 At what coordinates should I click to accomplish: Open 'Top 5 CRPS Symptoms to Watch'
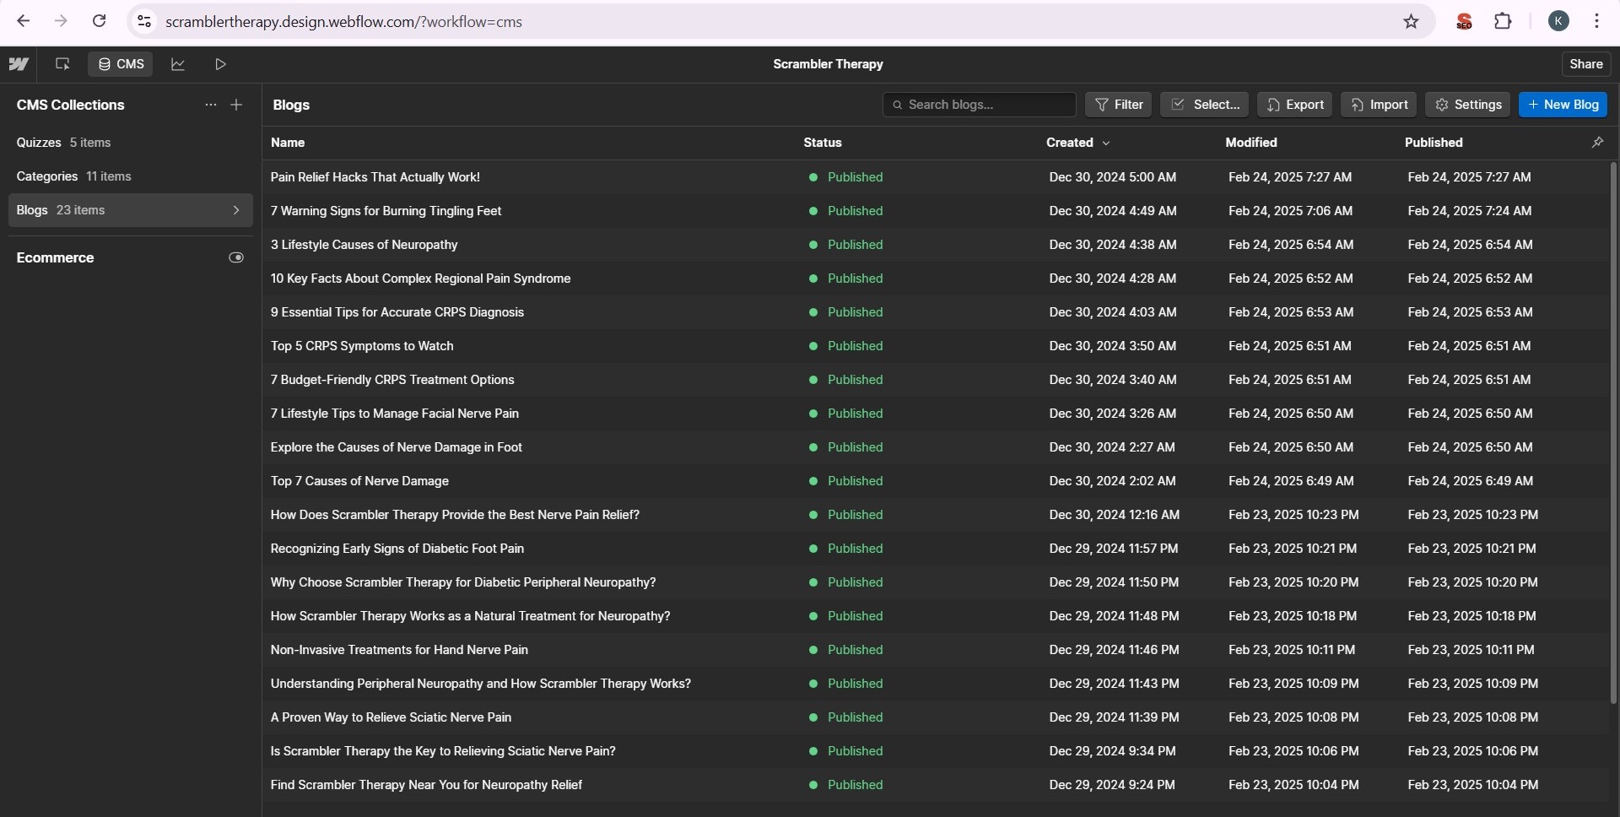coord(361,346)
